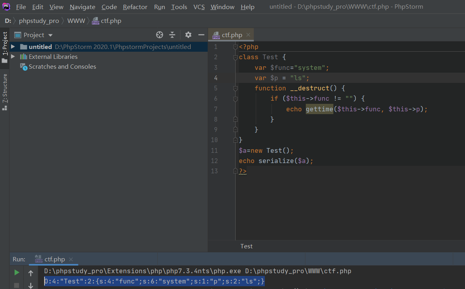Expand the External Libraries node
Screen dimensions: 465x289
click(13, 56)
